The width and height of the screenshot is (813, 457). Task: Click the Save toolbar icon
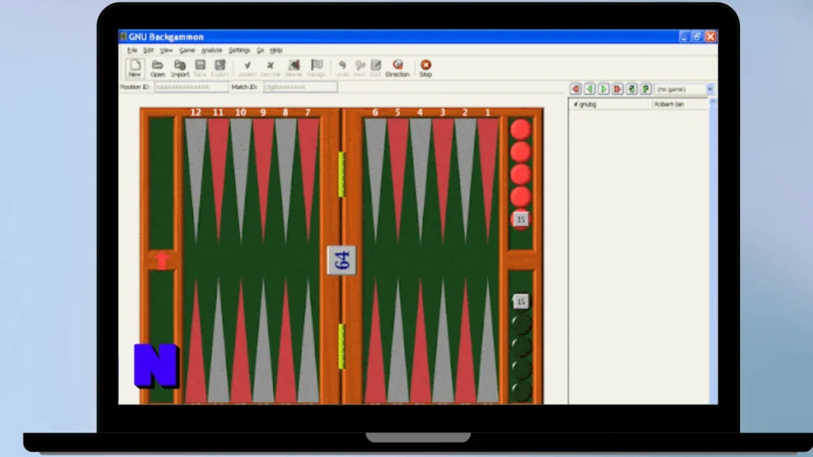[x=200, y=68]
